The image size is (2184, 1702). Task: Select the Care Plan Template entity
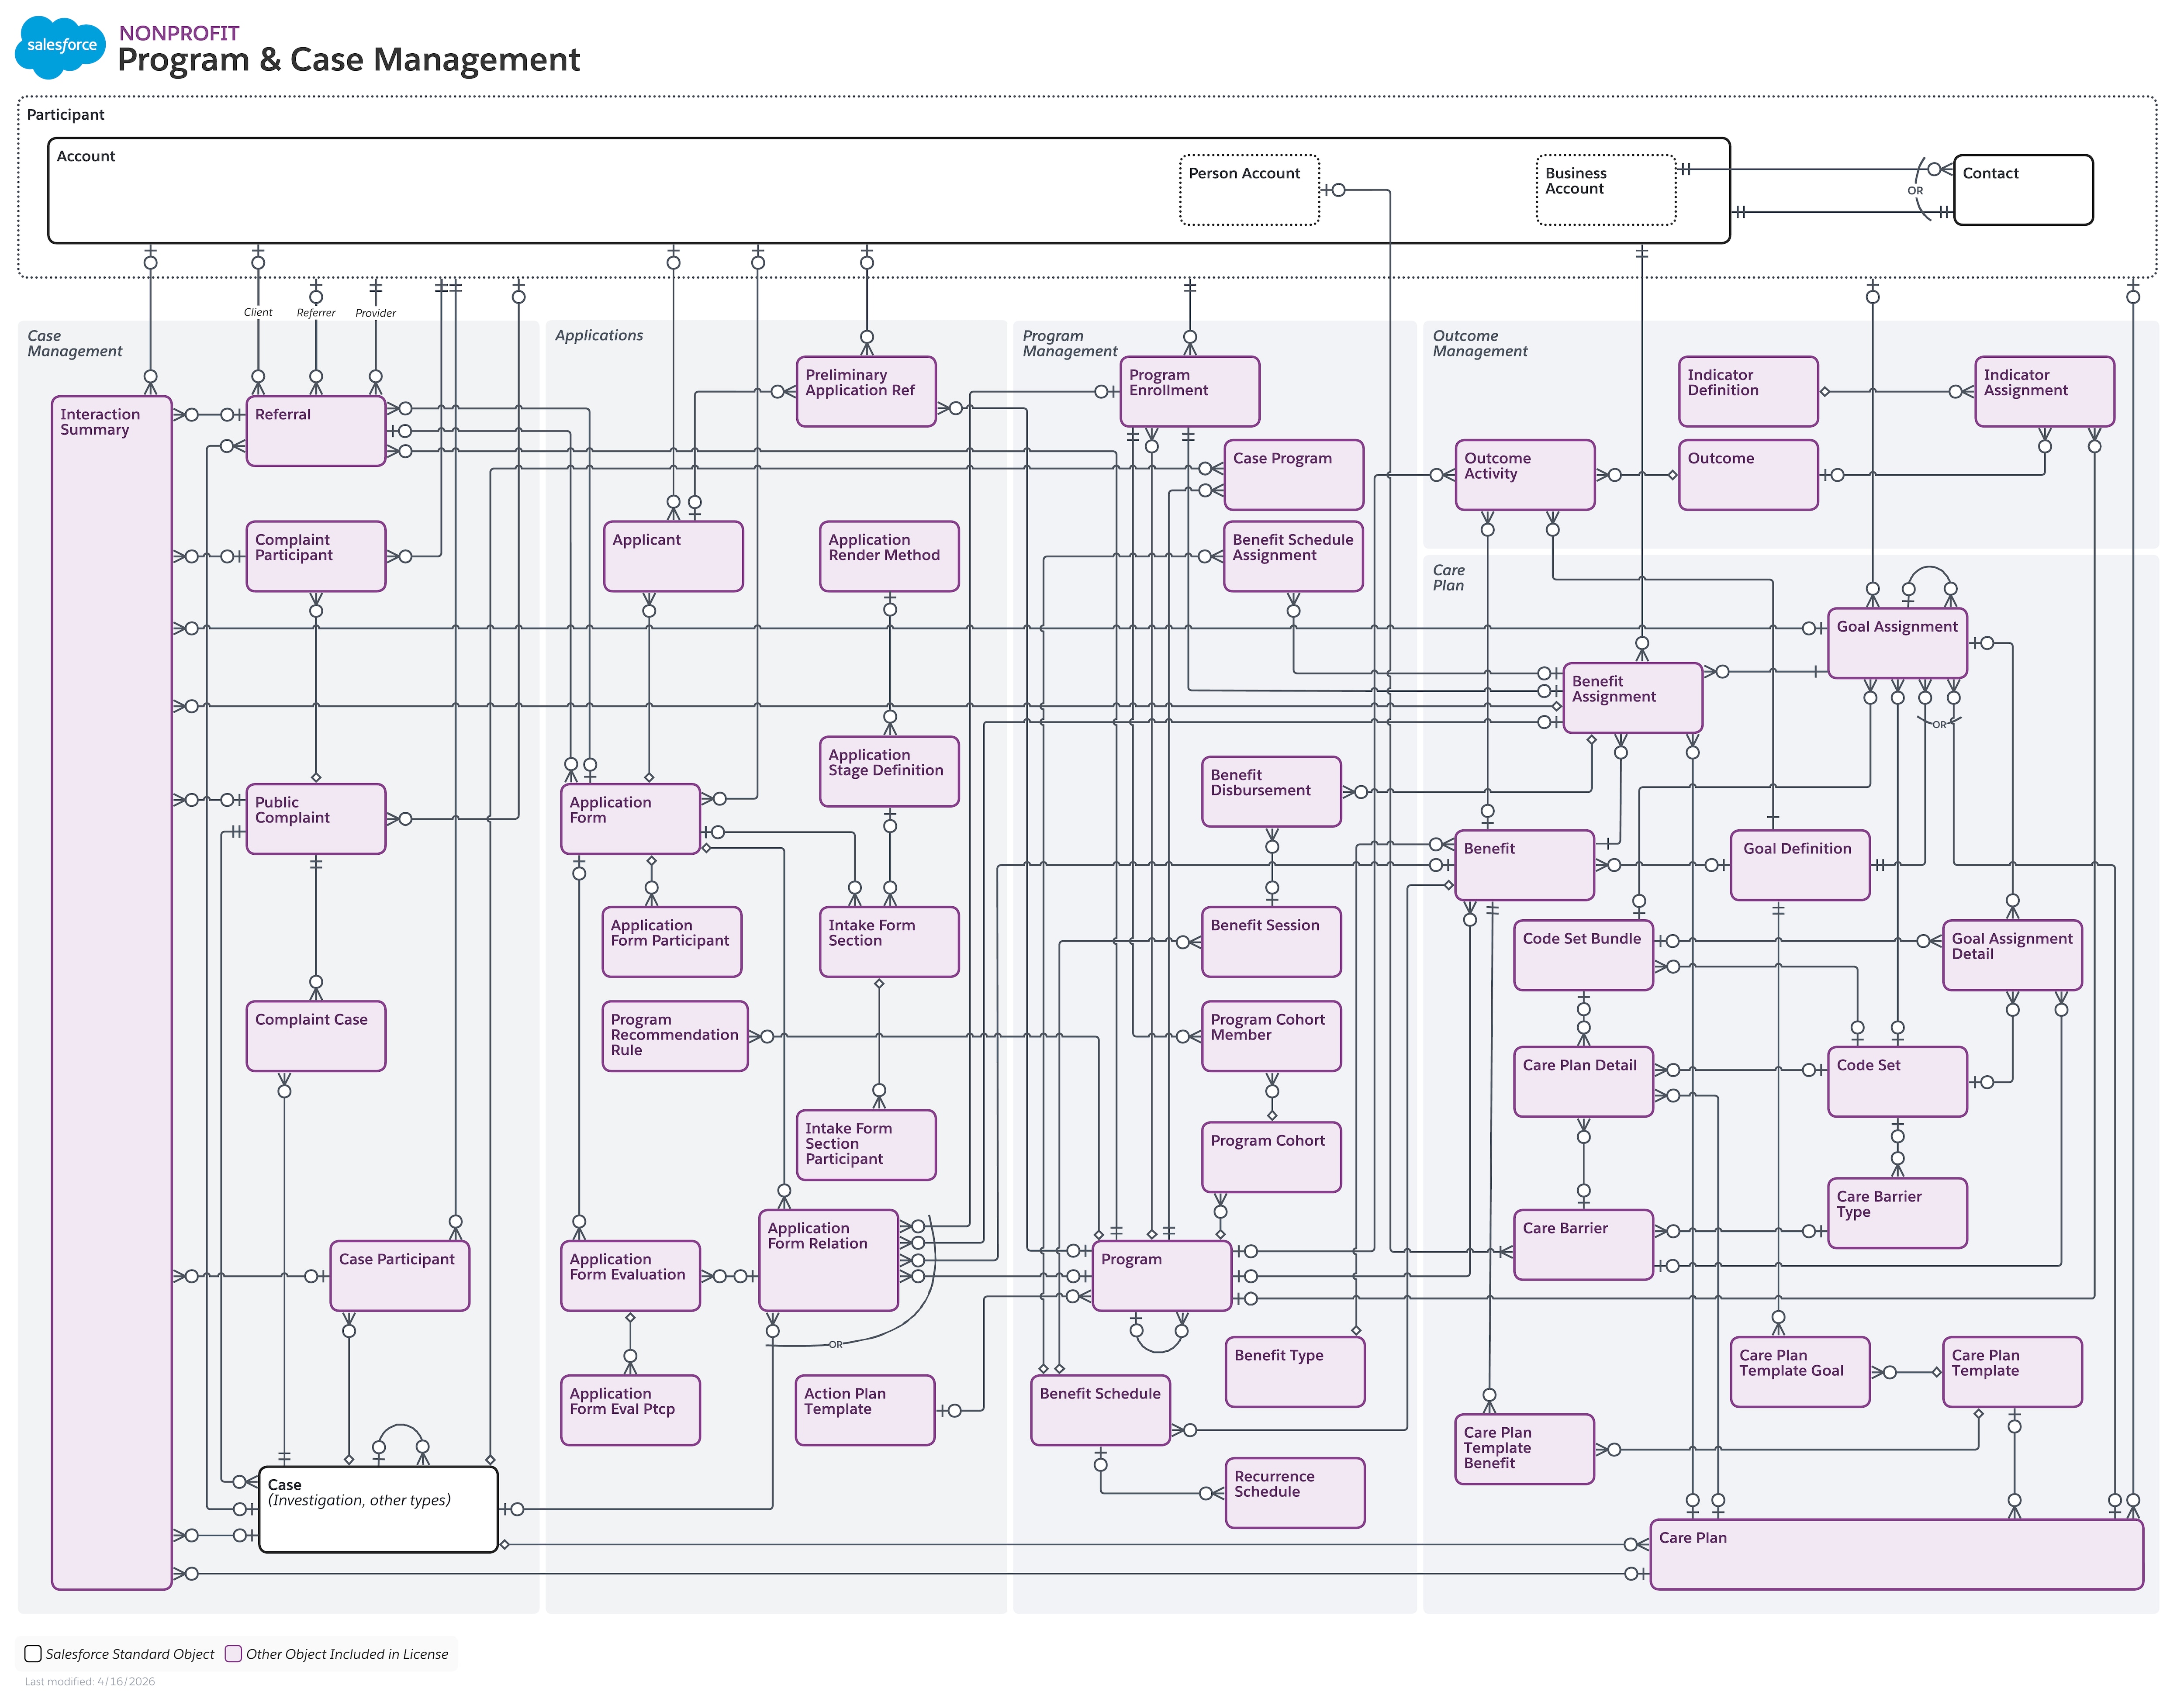coord(2013,1372)
